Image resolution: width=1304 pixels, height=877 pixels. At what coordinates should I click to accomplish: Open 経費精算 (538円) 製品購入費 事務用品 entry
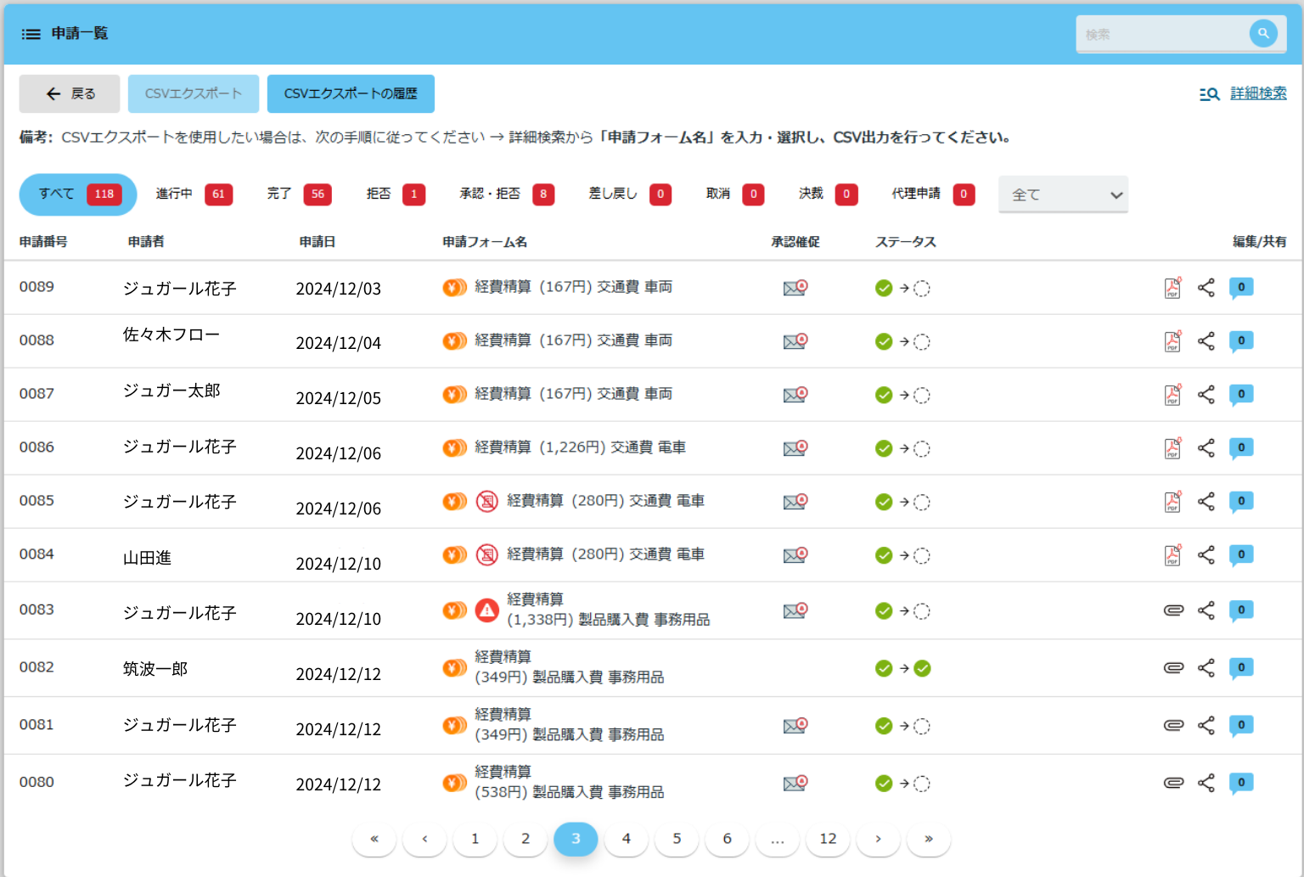569,782
